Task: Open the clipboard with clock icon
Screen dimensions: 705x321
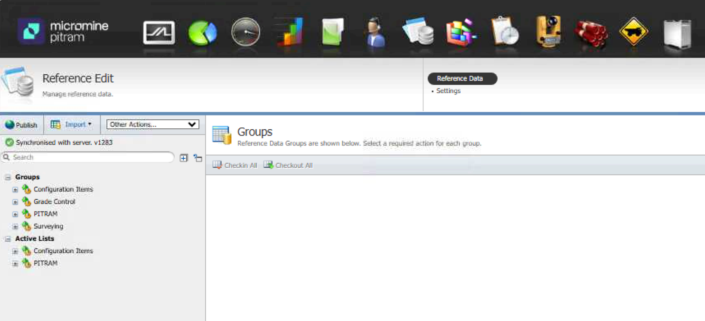Action: click(505, 33)
